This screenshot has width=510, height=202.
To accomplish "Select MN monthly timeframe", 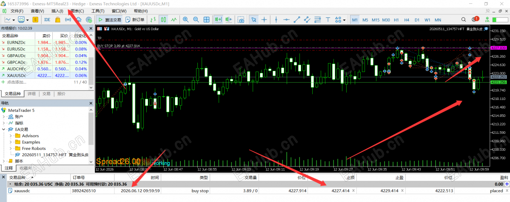I will (438, 20).
